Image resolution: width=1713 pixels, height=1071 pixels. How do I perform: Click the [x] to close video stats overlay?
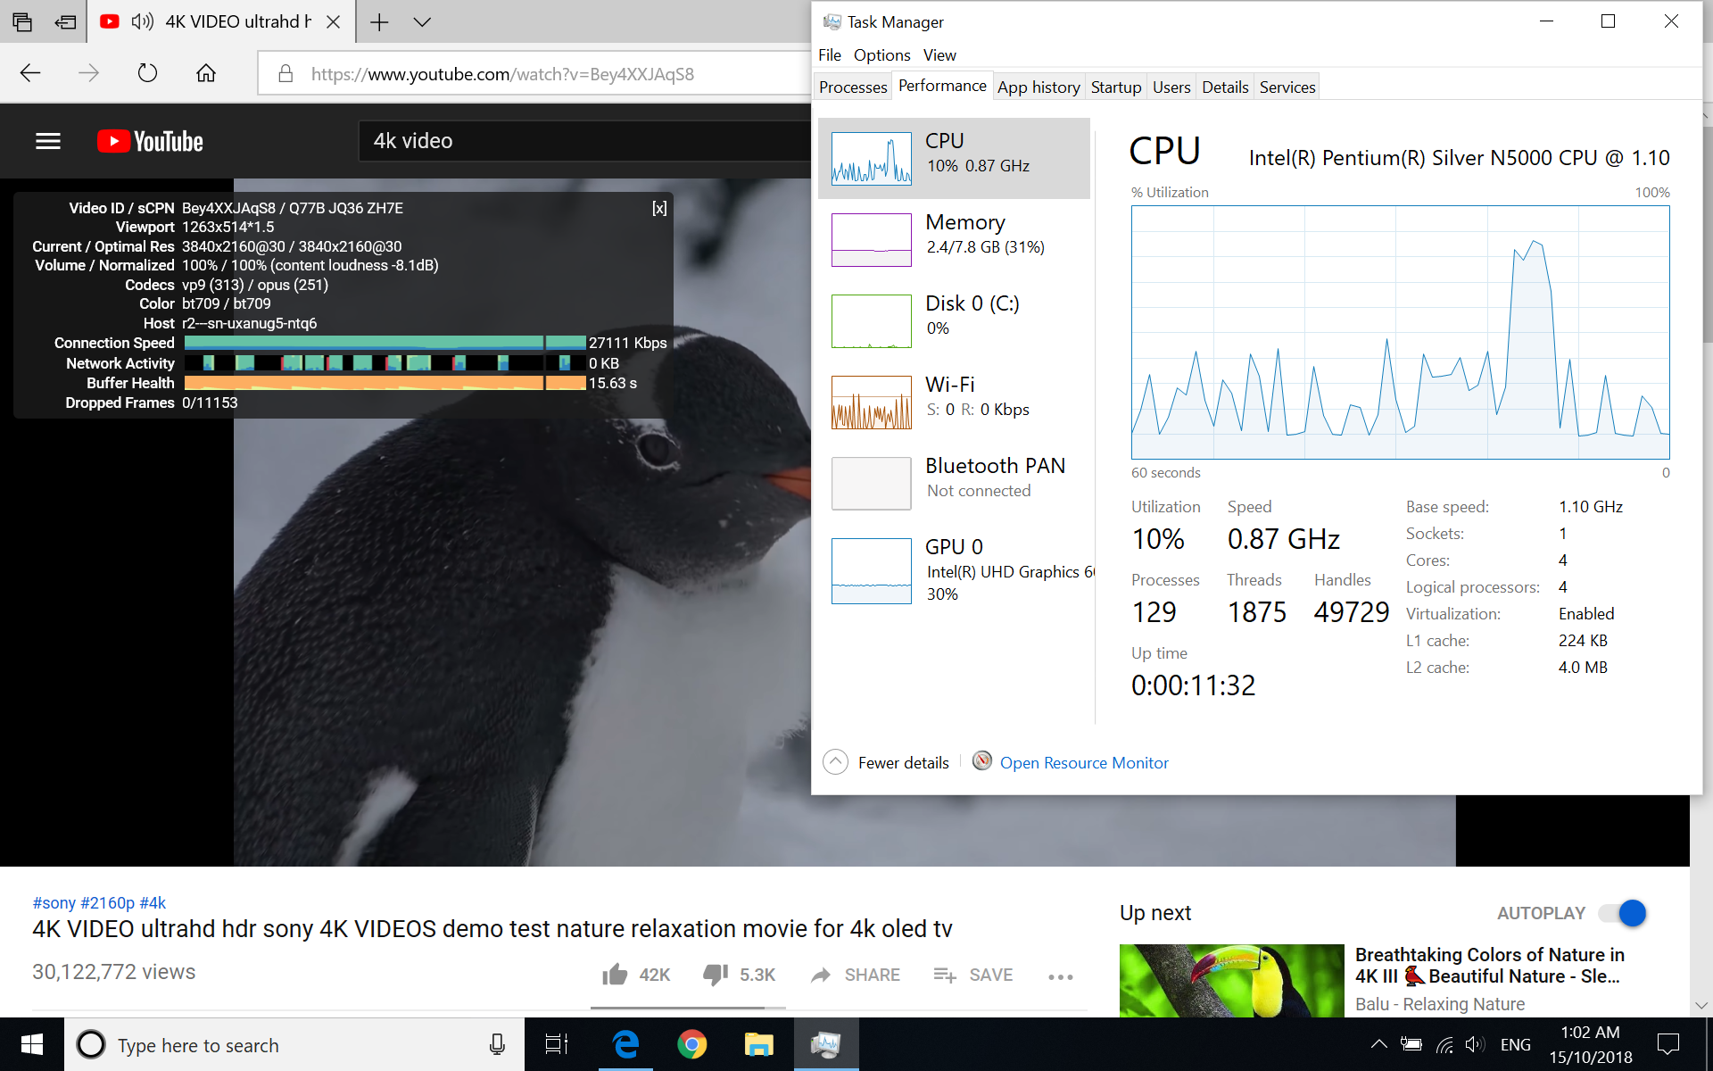click(660, 209)
